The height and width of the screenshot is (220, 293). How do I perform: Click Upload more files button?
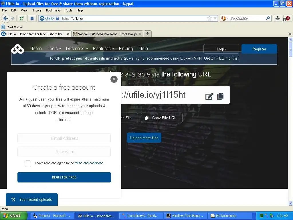(x=144, y=138)
